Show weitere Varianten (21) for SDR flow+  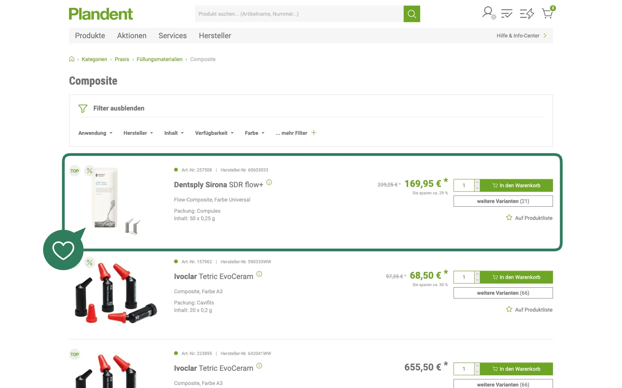(x=503, y=201)
